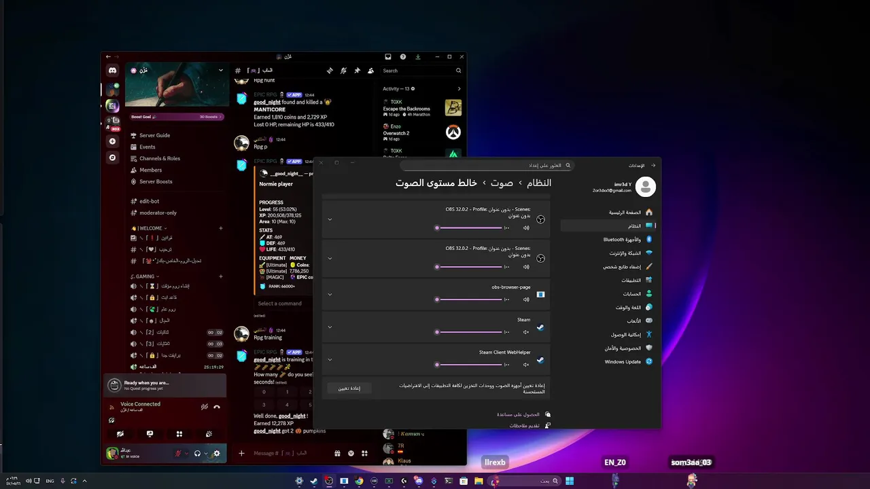This screenshot has height=489, width=870.
Task: Open soundboard in Discord voice panel
Action: coord(209,434)
